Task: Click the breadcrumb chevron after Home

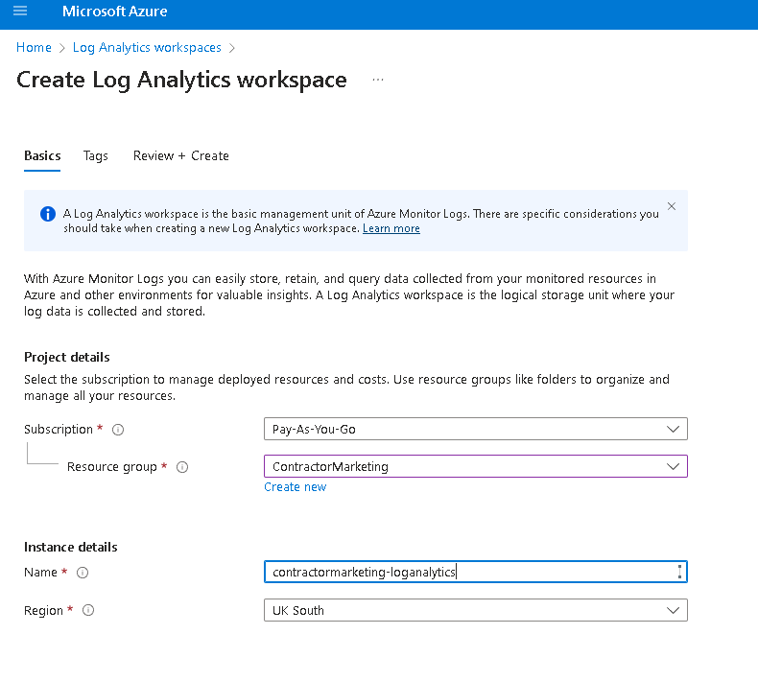Action: 61,48
